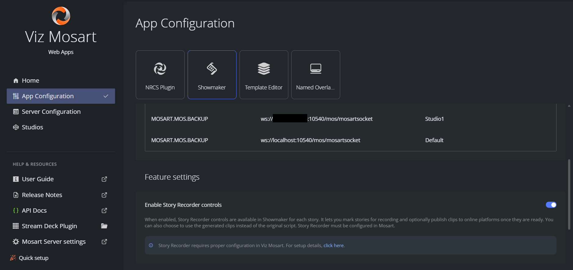Screen dimensions: 573x270
Task: Click the Named Overlay monitor icon
Action: (316, 69)
